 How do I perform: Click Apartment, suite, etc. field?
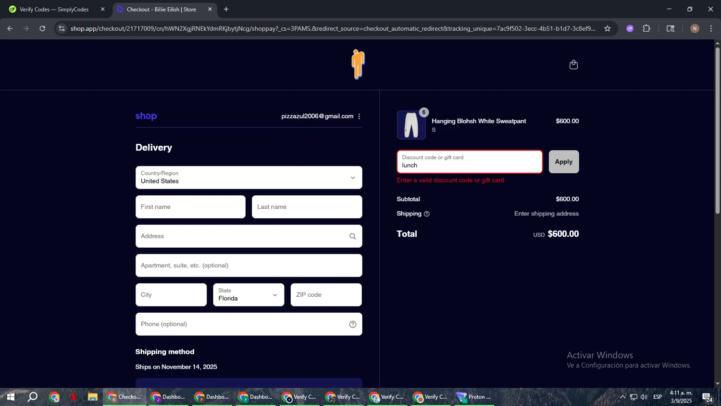[249, 266]
